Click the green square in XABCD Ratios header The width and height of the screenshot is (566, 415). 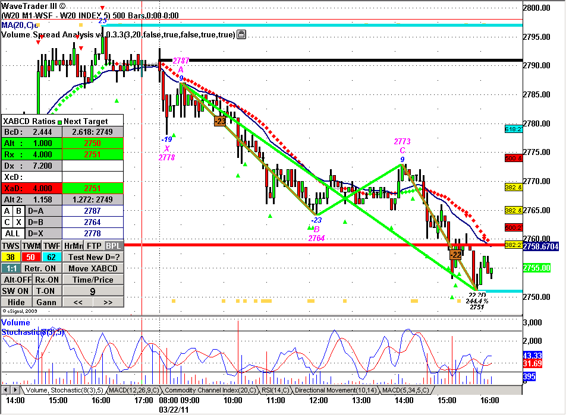coord(59,122)
